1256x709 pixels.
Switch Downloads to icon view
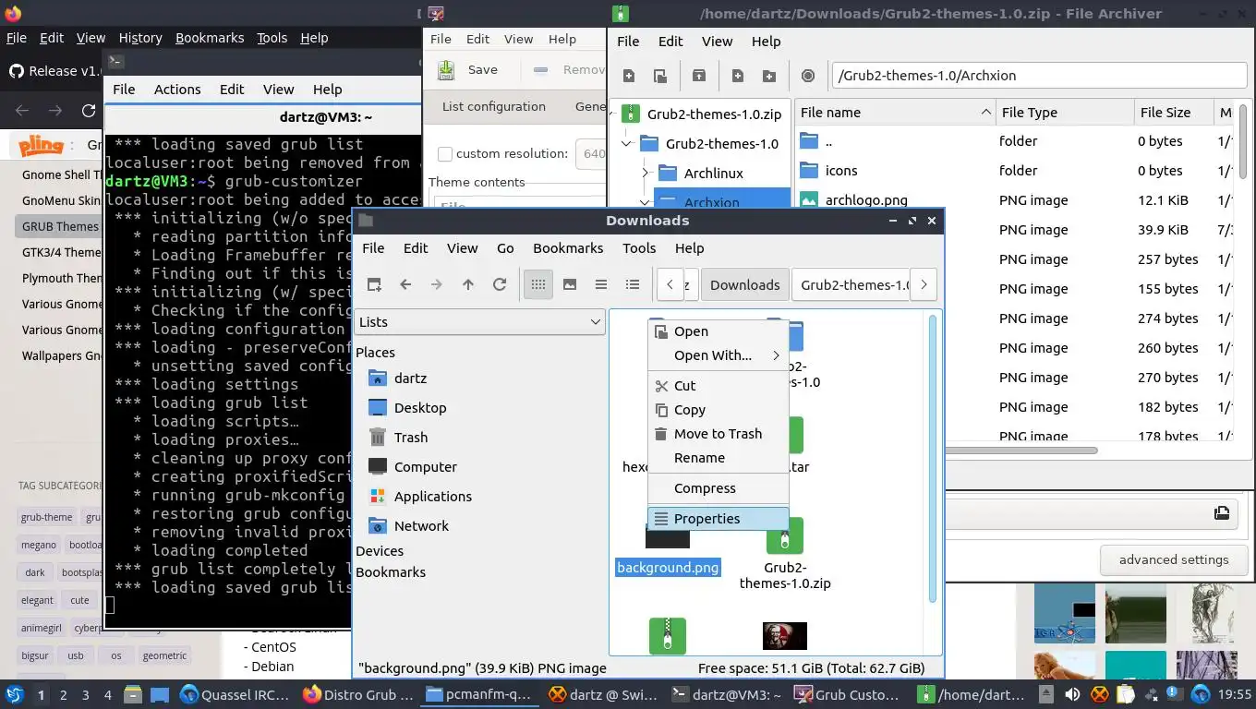[538, 284]
